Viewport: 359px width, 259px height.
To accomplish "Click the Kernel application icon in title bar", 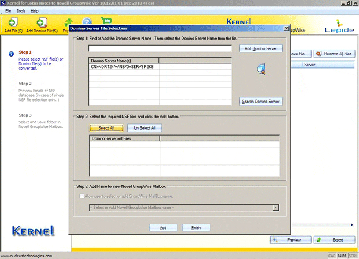I will tap(3, 3).
